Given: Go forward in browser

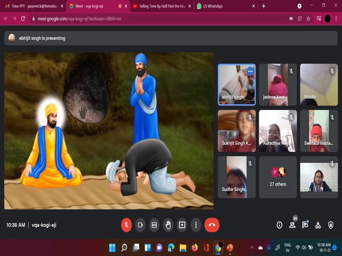Looking at the screenshot, I should 14,19.
